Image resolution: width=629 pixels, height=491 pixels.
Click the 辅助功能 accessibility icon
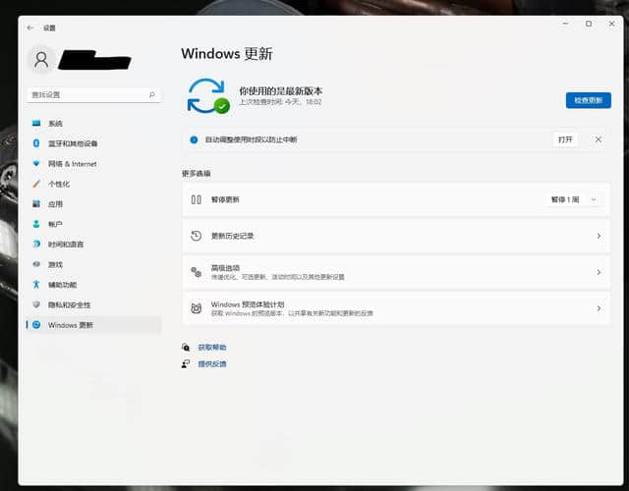[36, 285]
